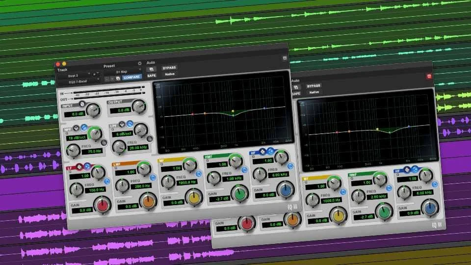Toggle HF band IN button in back window

[435, 184]
